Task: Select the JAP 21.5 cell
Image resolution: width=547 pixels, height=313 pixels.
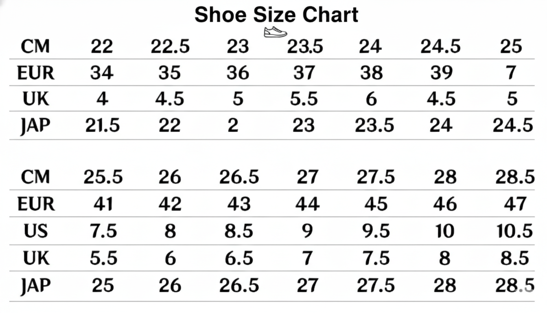Action: coord(103,126)
